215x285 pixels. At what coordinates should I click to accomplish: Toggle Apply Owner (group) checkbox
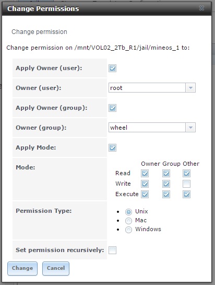[112, 108]
